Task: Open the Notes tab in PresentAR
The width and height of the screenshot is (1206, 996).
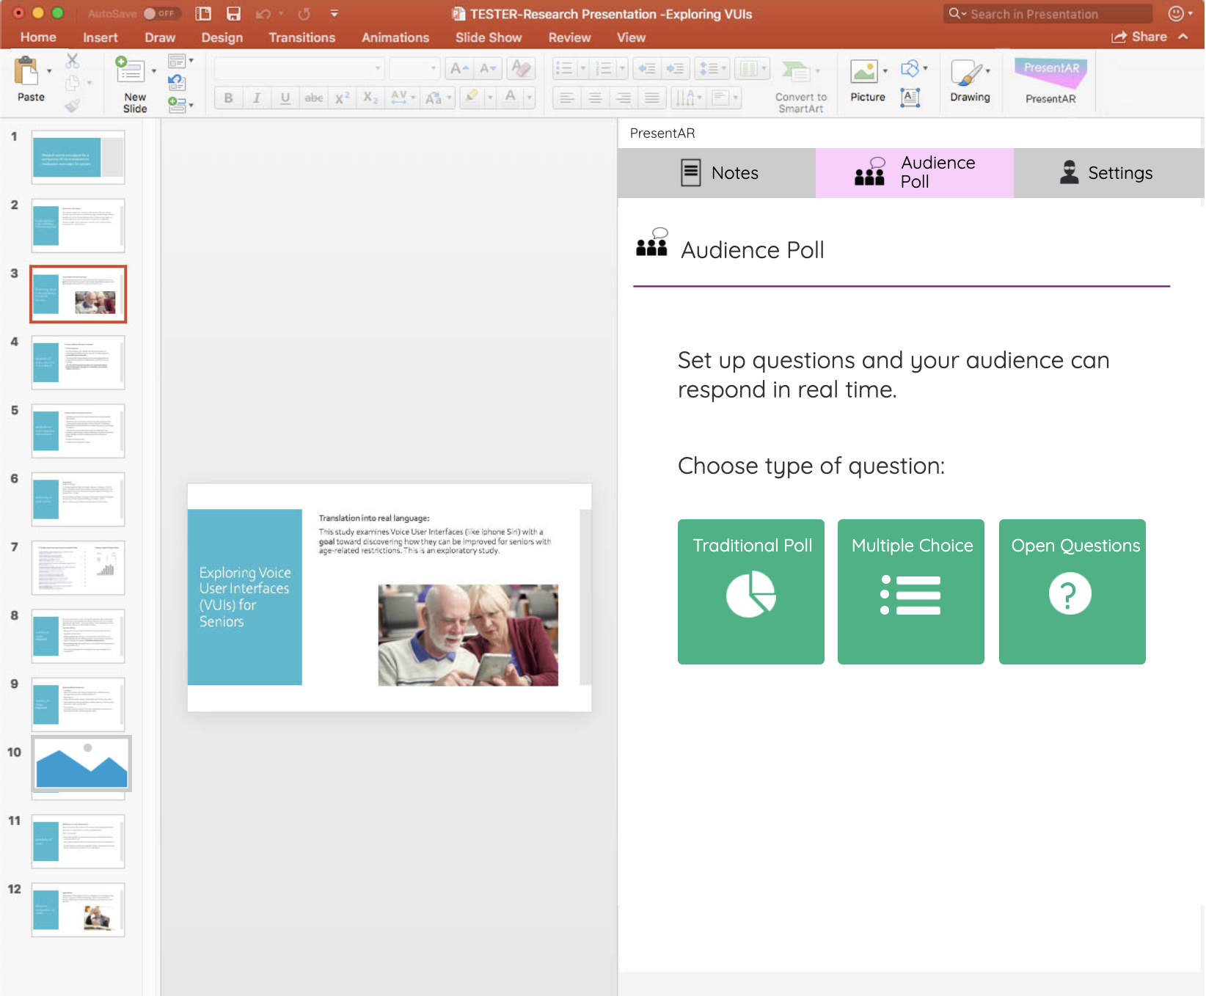Action: [717, 173]
